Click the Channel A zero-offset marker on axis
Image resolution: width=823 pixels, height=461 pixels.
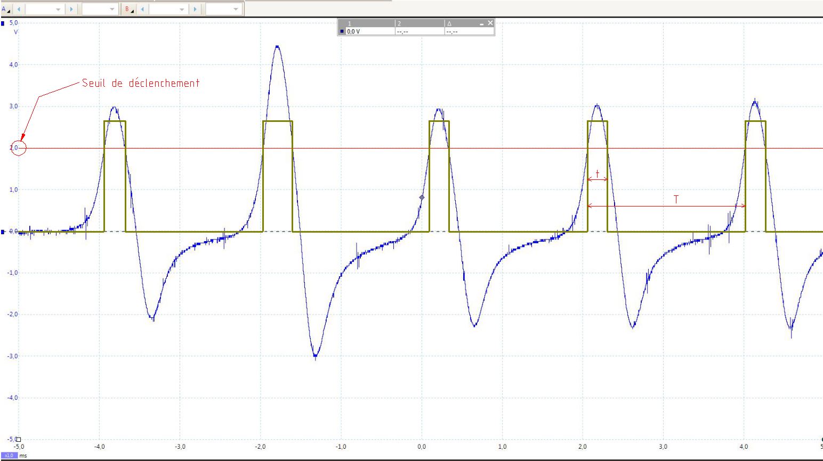[x=3, y=232]
